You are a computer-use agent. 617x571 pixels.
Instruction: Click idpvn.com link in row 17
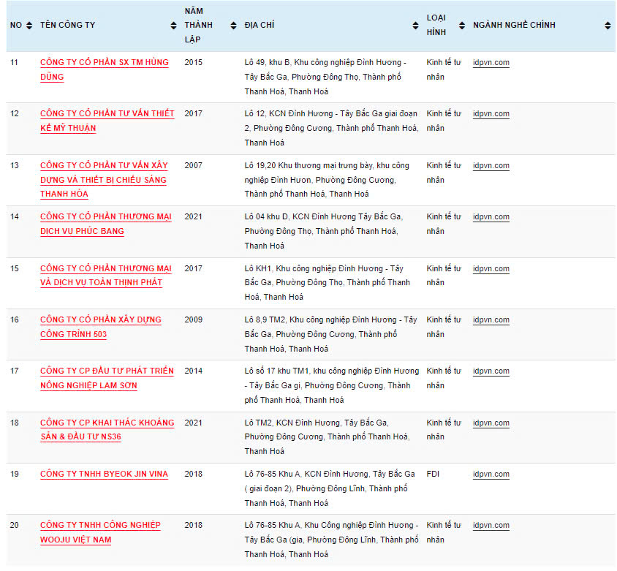coord(491,371)
